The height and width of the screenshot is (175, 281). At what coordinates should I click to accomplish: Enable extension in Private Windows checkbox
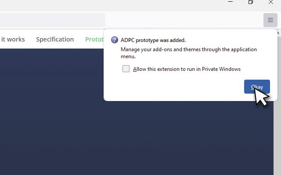(126, 69)
